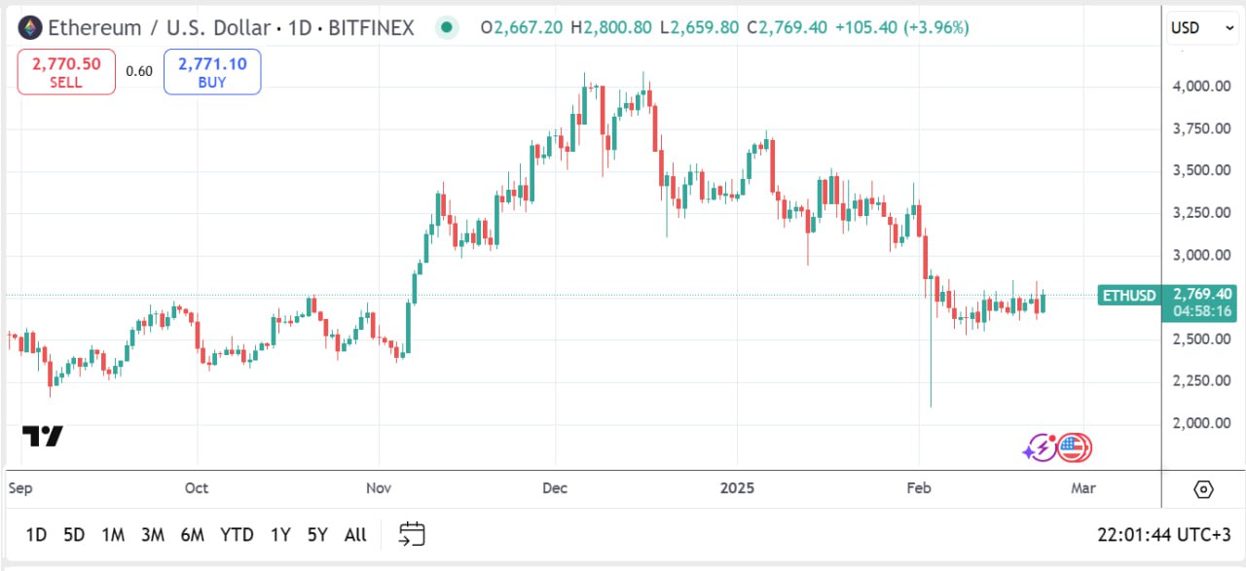The height and width of the screenshot is (571, 1246).
Task: Click the Ethereum logo icon
Action: pyautogui.click(x=30, y=27)
